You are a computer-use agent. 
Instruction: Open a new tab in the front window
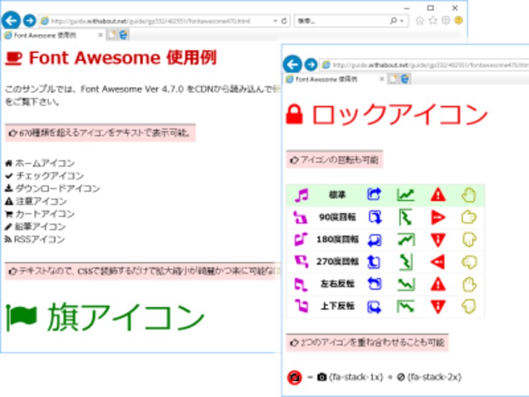393,79
